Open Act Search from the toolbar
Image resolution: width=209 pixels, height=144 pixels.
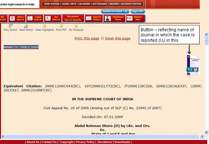point(53,18)
